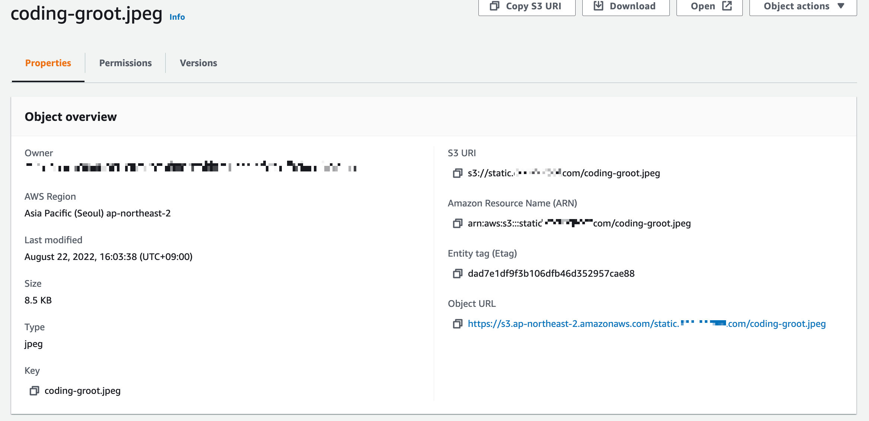This screenshot has width=869, height=421.
Task: Click the Copy S3 URI button
Action: pos(526,6)
